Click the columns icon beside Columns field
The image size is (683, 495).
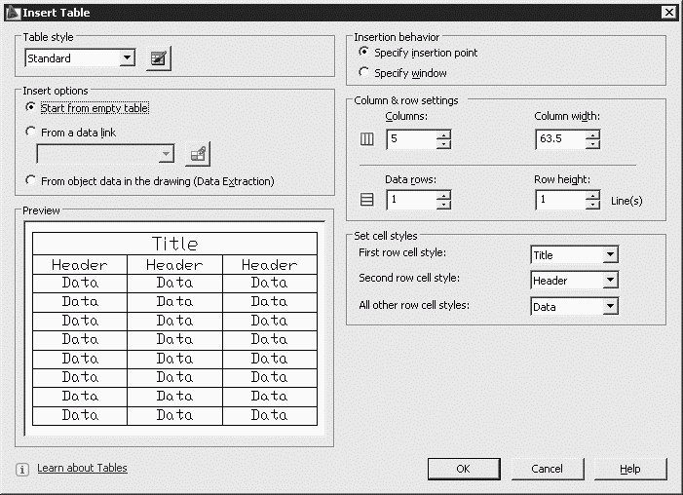coord(367,139)
